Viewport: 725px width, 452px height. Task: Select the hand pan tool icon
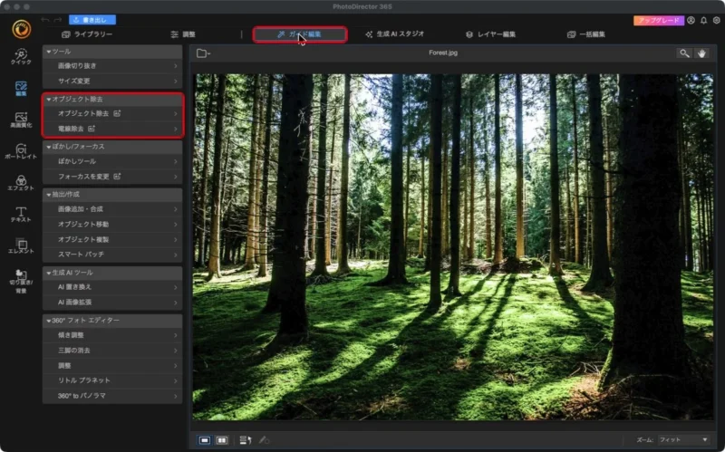(x=701, y=53)
